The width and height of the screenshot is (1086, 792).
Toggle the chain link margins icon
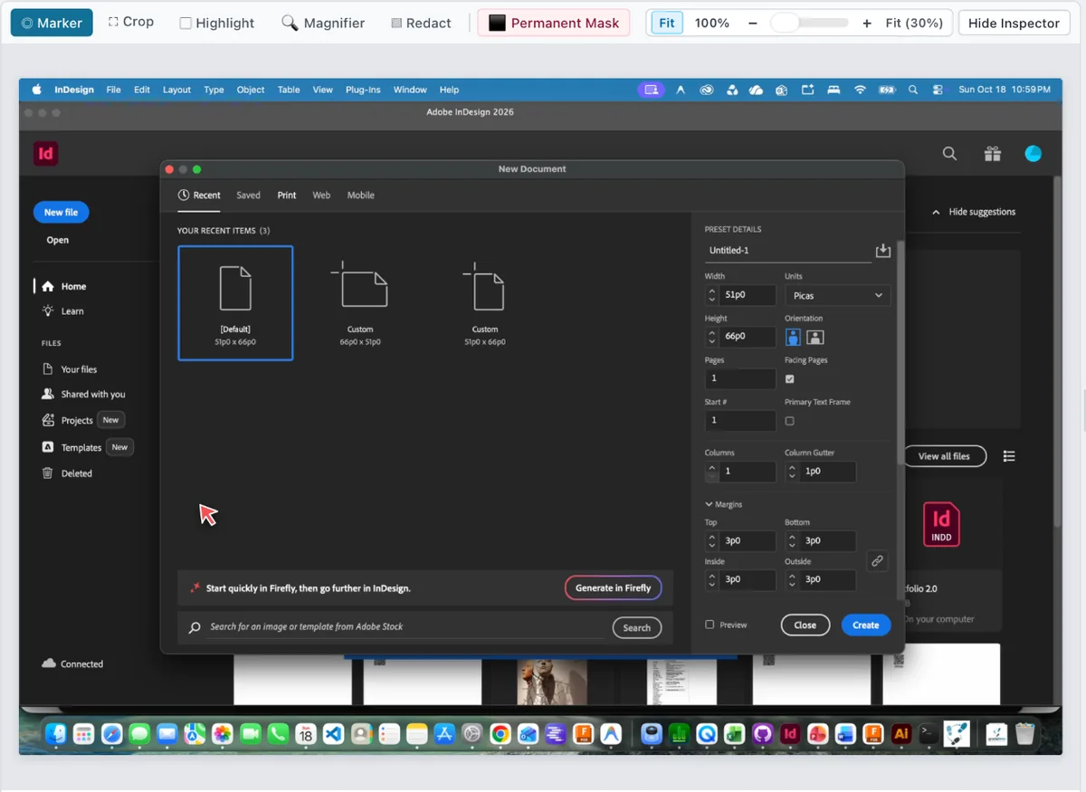(877, 561)
